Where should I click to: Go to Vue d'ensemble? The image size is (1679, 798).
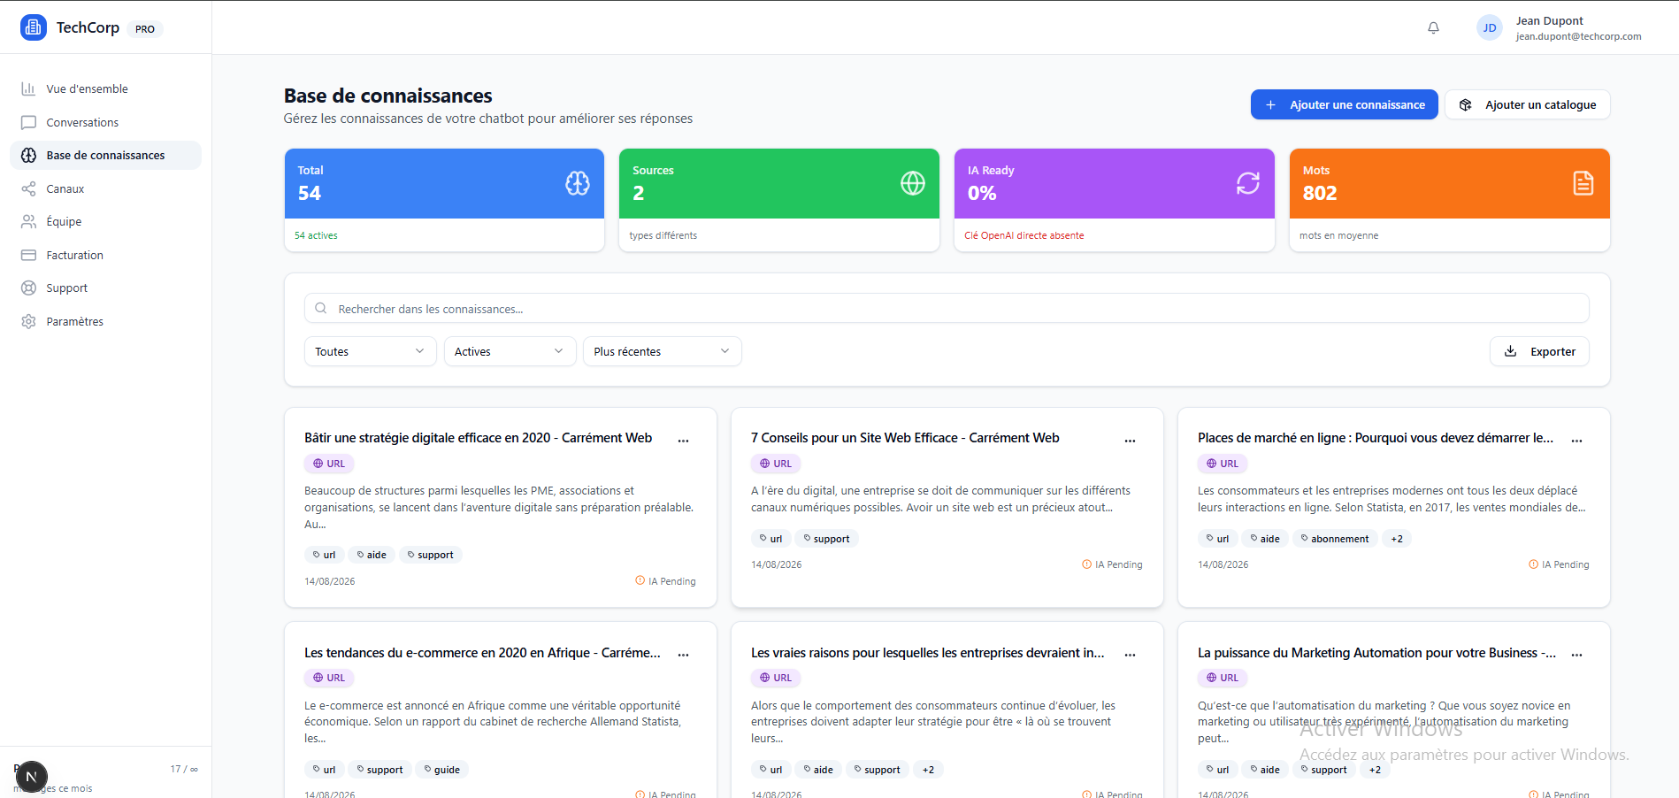[105, 88]
